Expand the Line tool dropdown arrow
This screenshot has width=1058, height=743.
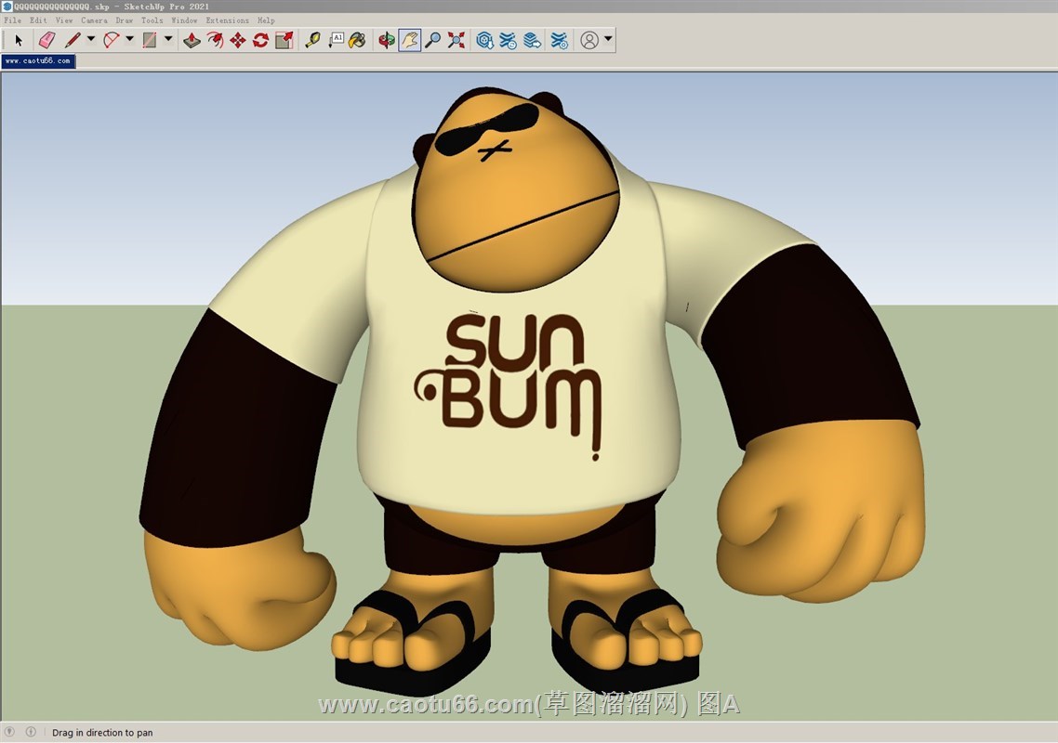[91, 39]
